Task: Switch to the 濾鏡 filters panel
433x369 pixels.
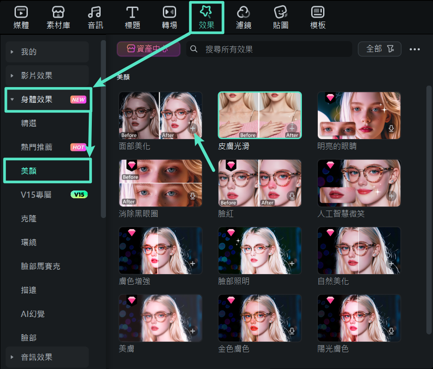Action: 243,17
